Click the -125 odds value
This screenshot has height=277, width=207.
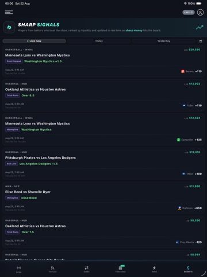(x=198, y=242)
